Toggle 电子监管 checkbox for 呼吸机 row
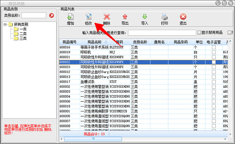The width and height of the screenshot is (235, 144). pyautogui.click(x=214, y=53)
